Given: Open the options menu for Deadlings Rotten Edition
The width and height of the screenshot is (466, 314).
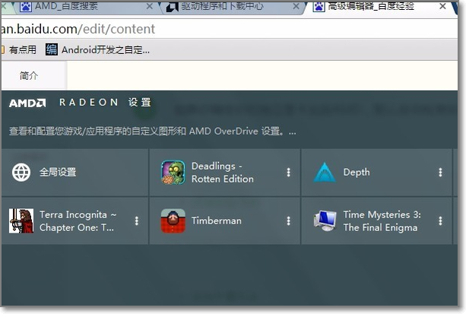Looking at the screenshot, I should [288, 172].
